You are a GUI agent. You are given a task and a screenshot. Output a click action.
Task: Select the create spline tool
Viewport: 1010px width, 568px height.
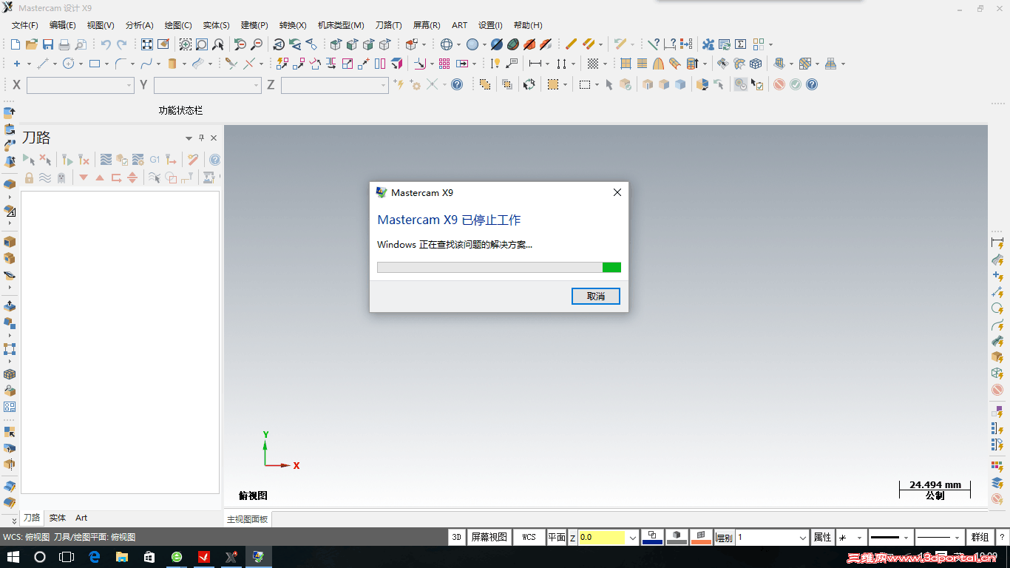click(146, 64)
